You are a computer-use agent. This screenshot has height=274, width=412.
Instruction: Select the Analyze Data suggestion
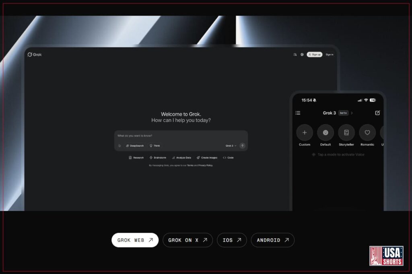tap(181, 158)
